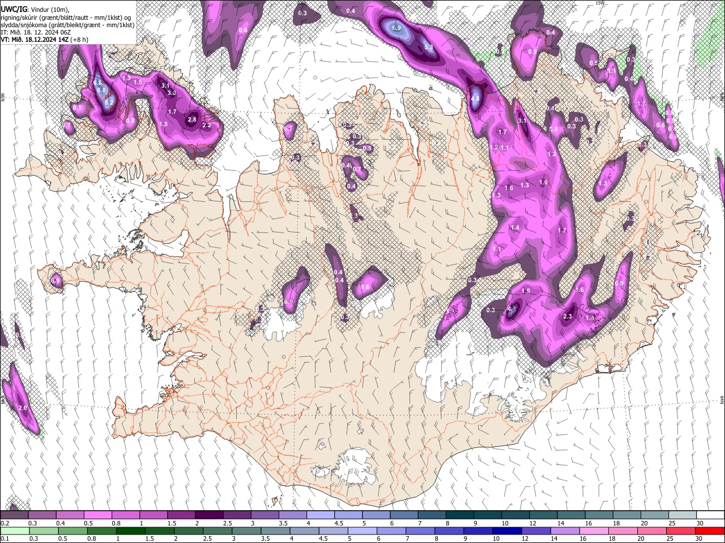
Task: Click the '0.2' label on the purple legend
Action: tap(5, 523)
